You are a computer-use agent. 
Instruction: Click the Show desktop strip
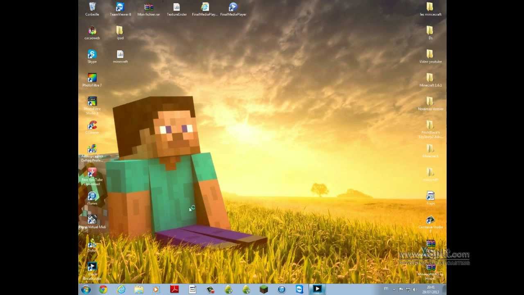point(444,289)
